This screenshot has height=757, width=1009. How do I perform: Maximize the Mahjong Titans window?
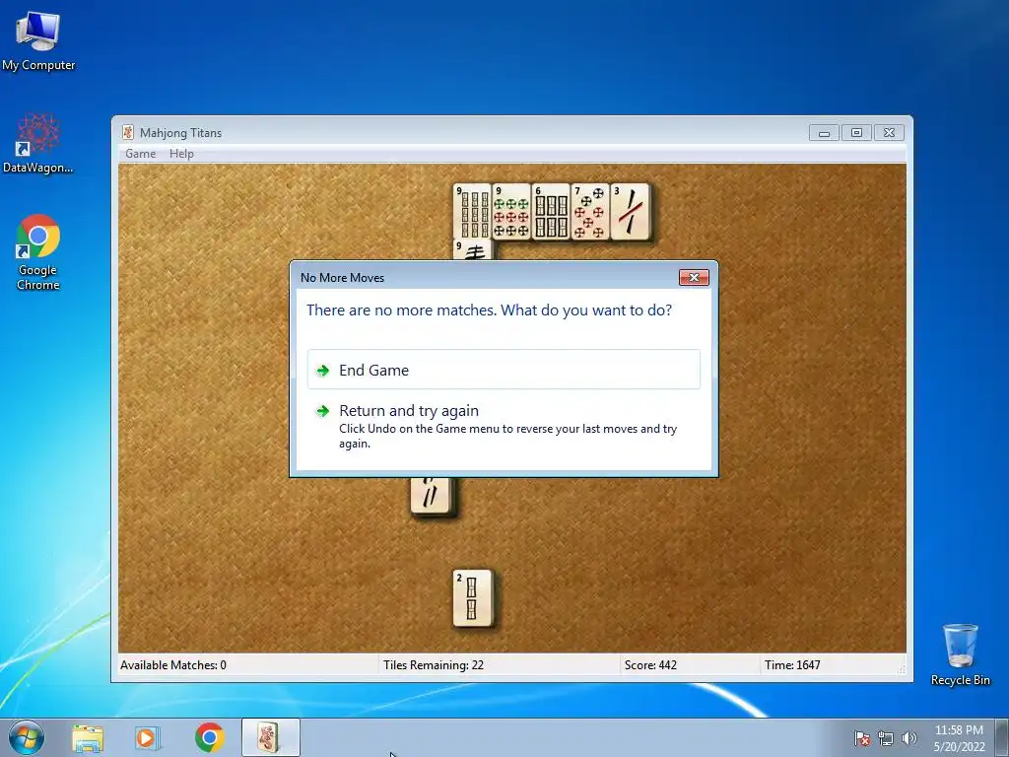coord(856,133)
